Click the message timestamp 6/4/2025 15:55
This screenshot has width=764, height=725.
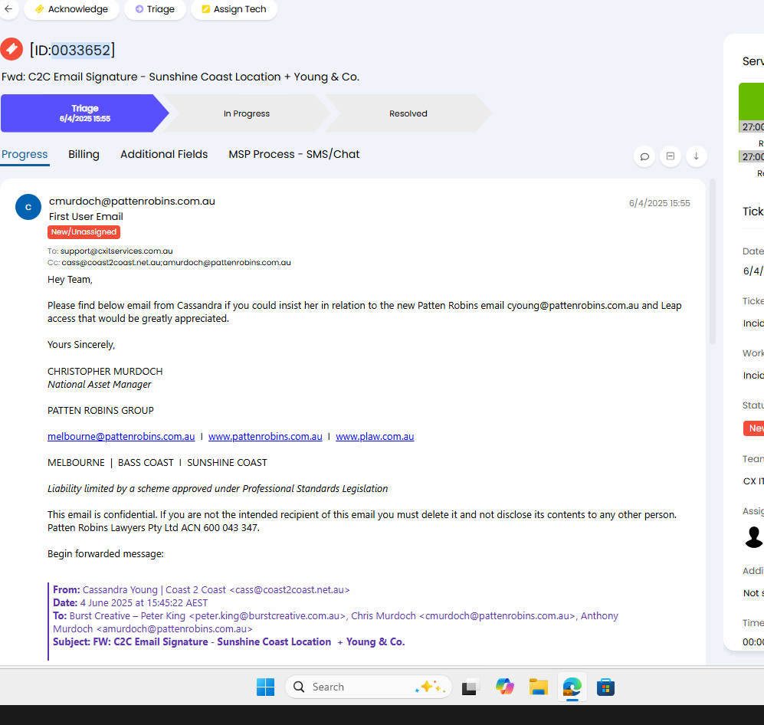[659, 203]
